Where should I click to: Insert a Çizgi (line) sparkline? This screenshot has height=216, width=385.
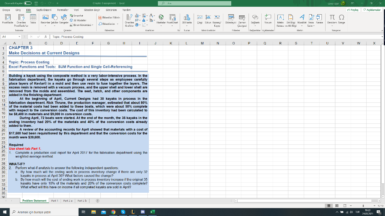200,19
